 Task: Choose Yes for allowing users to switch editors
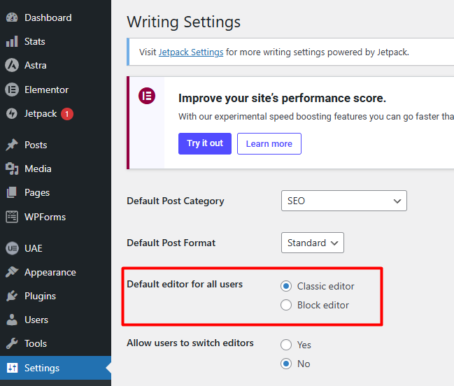click(x=286, y=345)
